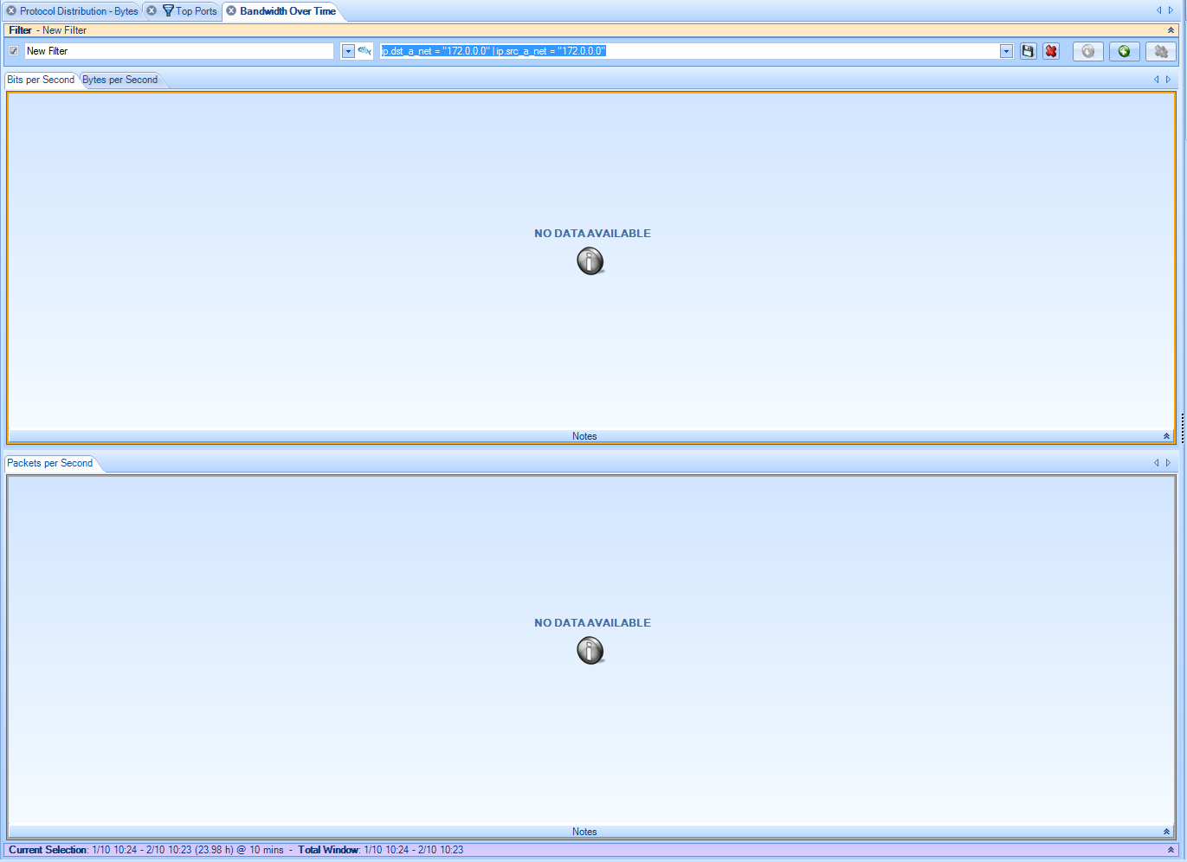The image size is (1187, 862).
Task: Click the fish icon beside the filter name
Action: point(364,51)
